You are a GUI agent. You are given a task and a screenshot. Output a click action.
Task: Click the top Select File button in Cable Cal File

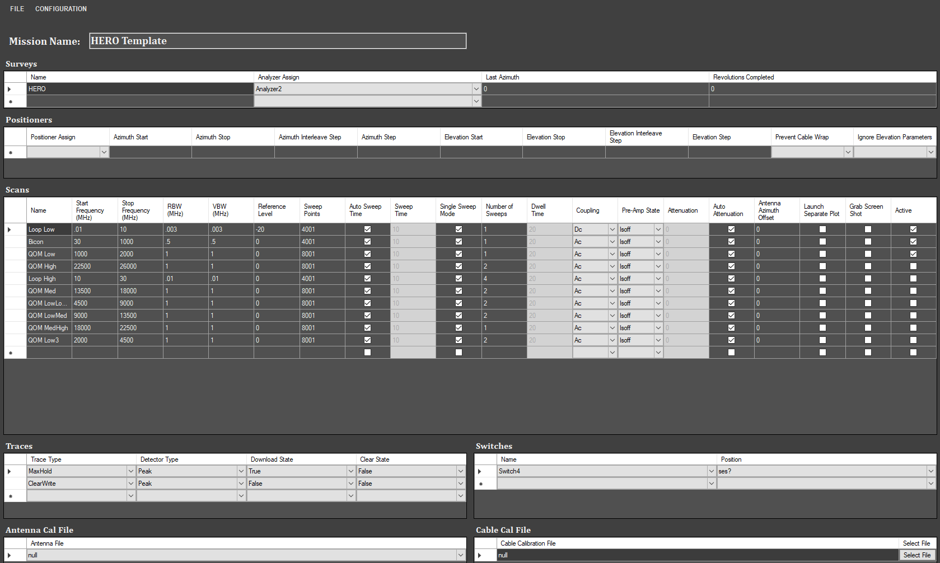point(916,543)
